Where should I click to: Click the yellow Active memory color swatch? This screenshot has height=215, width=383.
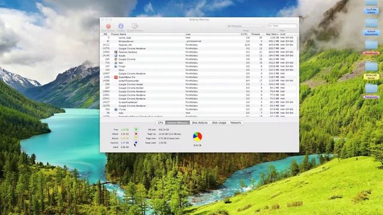(136, 138)
